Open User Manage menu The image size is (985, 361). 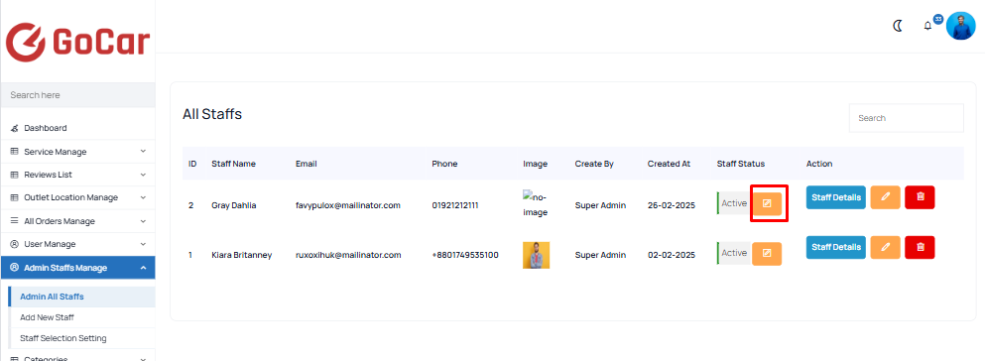click(78, 244)
